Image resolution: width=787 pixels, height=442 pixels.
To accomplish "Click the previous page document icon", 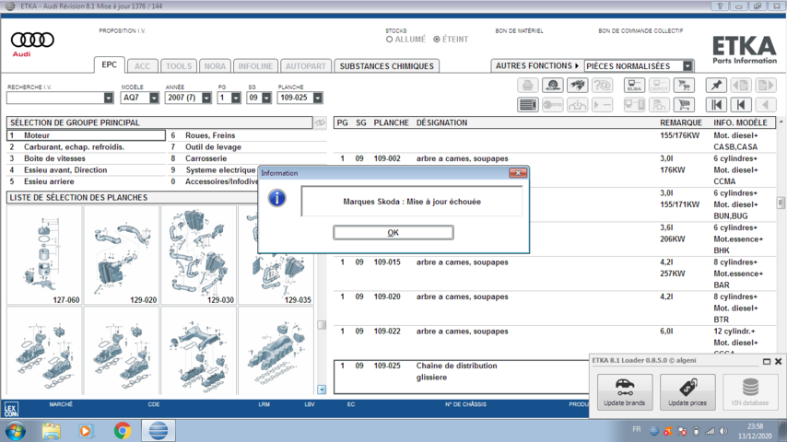I will (x=741, y=86).
